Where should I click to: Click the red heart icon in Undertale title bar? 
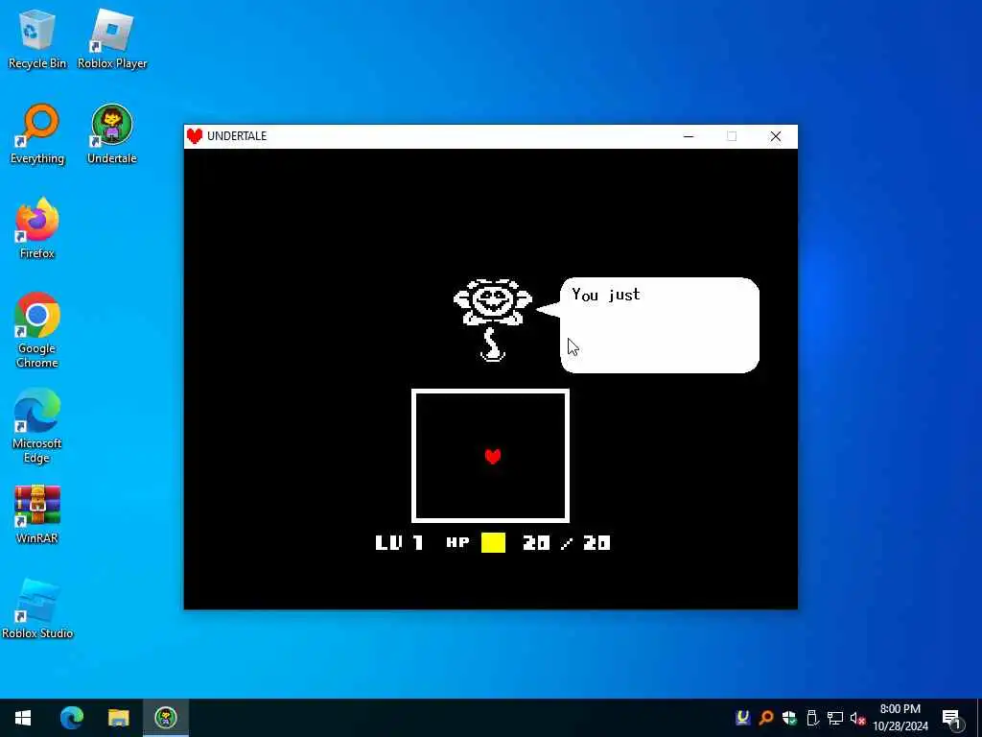(195, 136)
